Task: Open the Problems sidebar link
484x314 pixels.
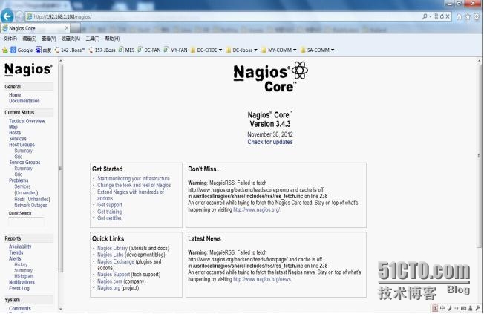Action: pos(19,180)
